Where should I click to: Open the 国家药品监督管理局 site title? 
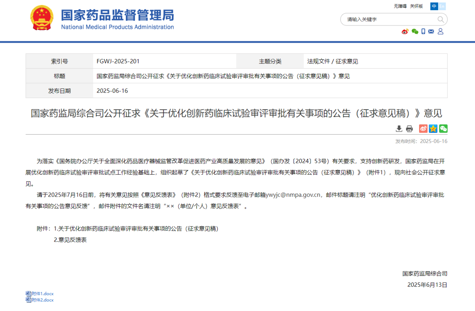point(117,15)
